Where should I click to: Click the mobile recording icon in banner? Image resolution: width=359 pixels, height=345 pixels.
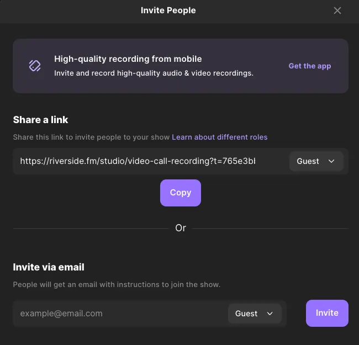35,66
